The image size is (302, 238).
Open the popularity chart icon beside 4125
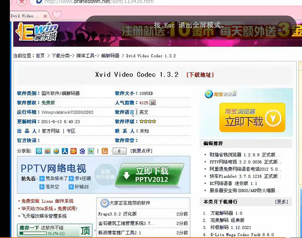coord(153,103)
